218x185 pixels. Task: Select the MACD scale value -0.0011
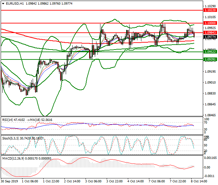pos(209,176)
